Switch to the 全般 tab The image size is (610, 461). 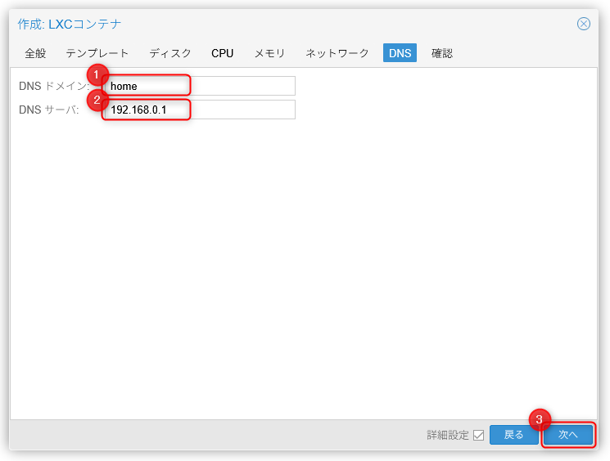(35, 53)
